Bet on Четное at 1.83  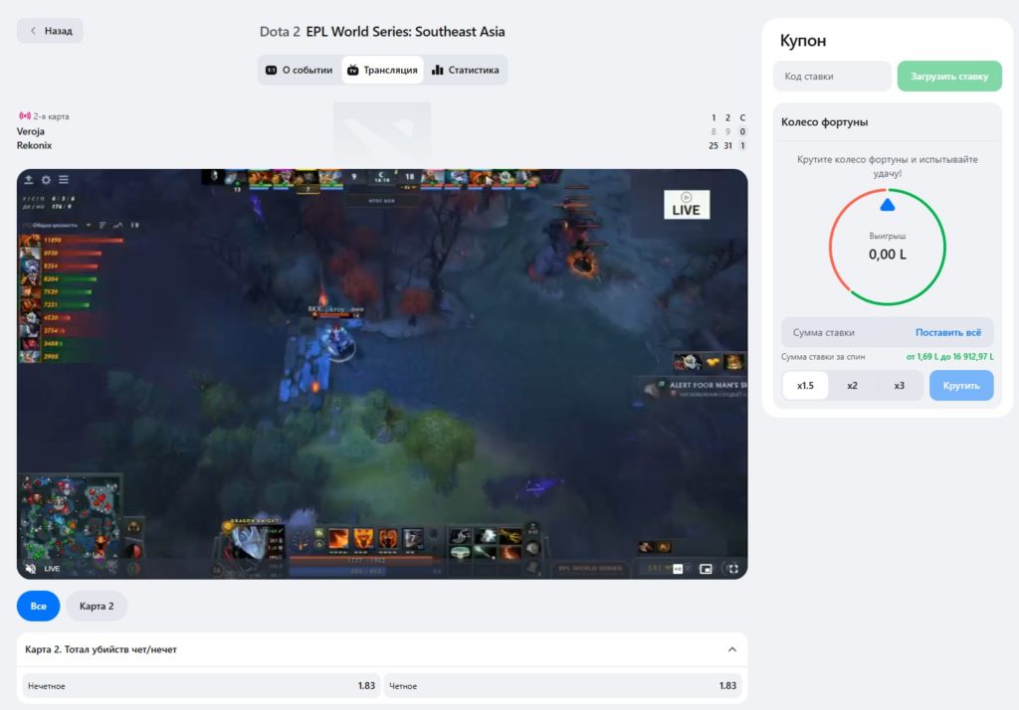tap(562, 686)
